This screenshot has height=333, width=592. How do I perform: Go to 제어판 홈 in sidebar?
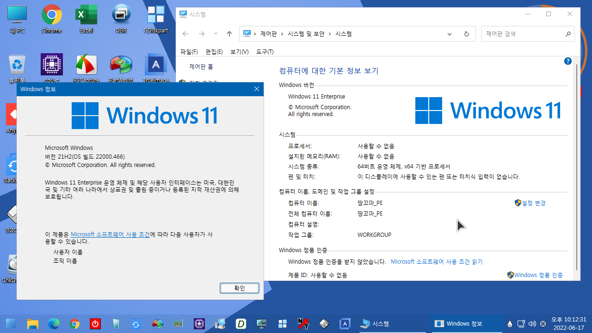[201, 67]
